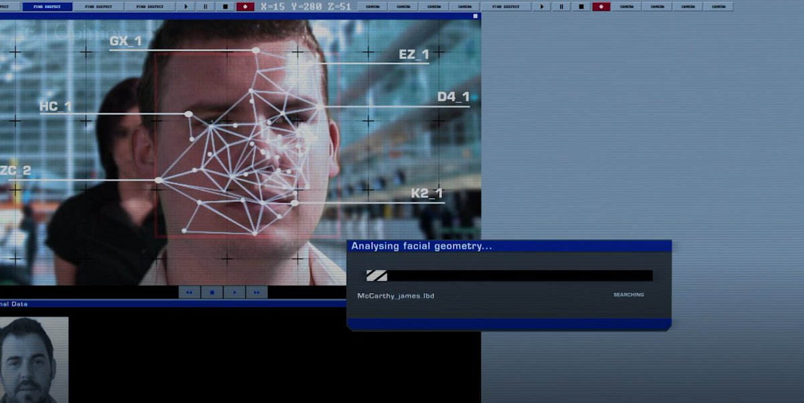Click the stop control below the video feed

coord(213,292)
